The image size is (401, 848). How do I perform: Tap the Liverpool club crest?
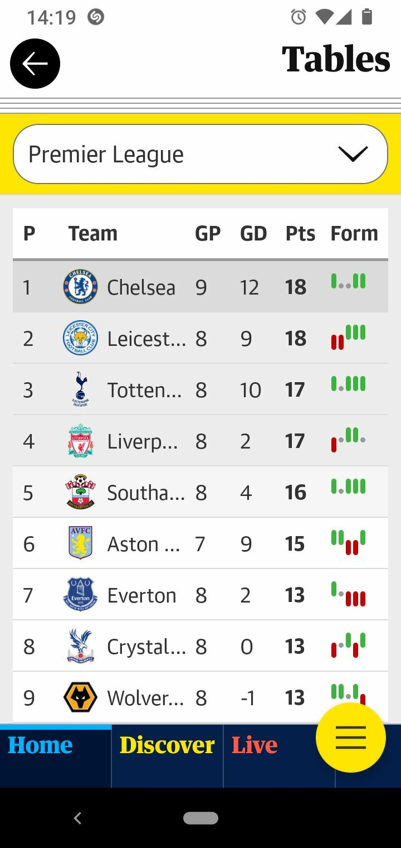(x=80, y=441)
